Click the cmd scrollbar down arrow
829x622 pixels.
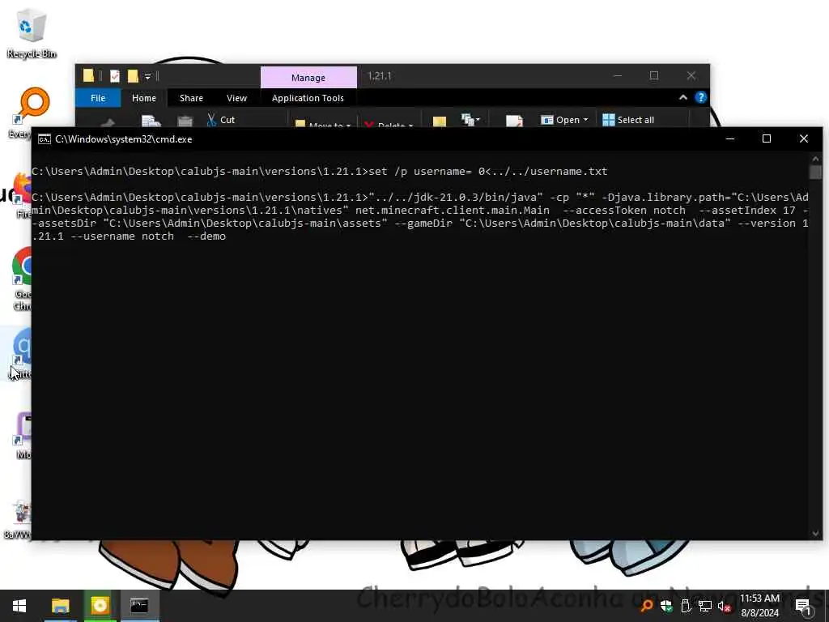coord(815,533)
